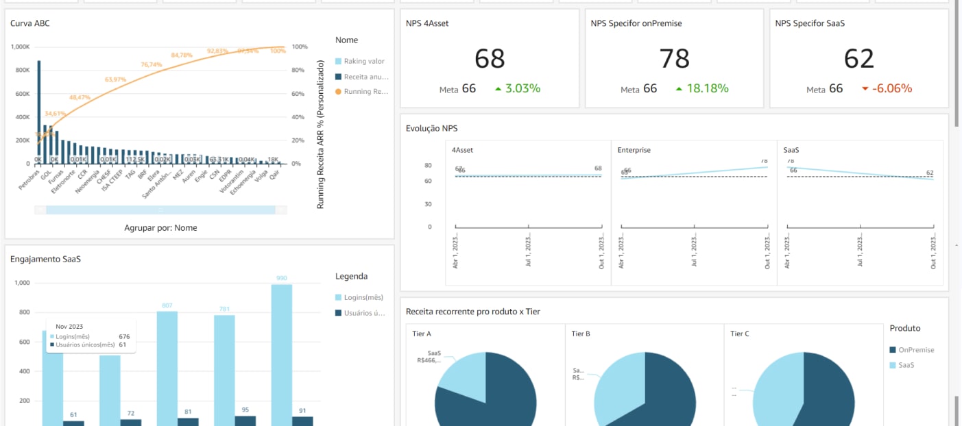This screenshot has height=426, width=962.
Task: Click the Enterprise panel label in Evolução NPS
Action: click(x=634, y=149)
